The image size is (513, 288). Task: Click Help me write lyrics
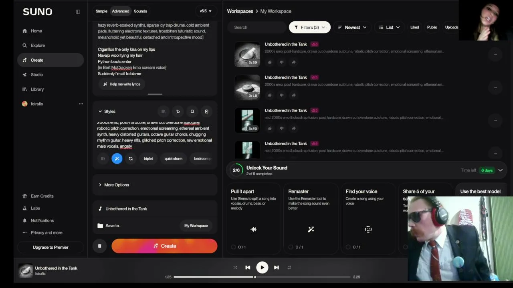[122, 84]
